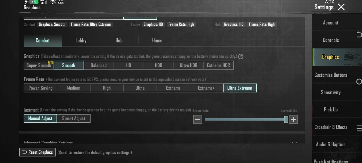Select Super Smooth graphics quality
This screenshot has height=163, width=362.
39,65
